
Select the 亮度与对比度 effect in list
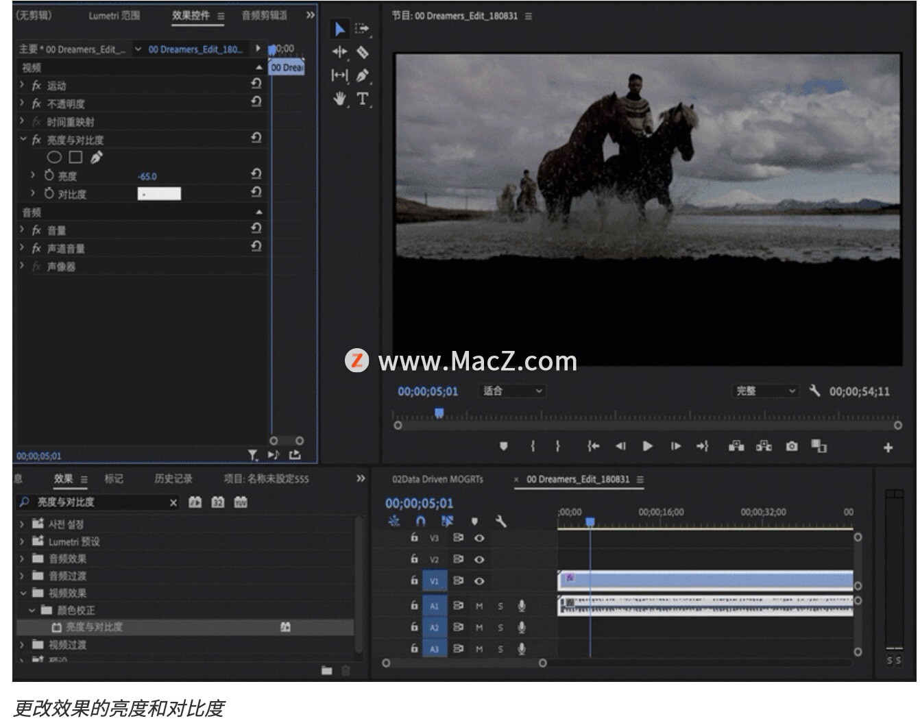pos(185,626)
